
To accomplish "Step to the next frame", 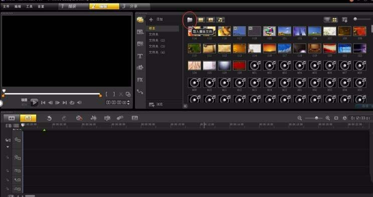I will pyautogui.click(x=57, y=103).
